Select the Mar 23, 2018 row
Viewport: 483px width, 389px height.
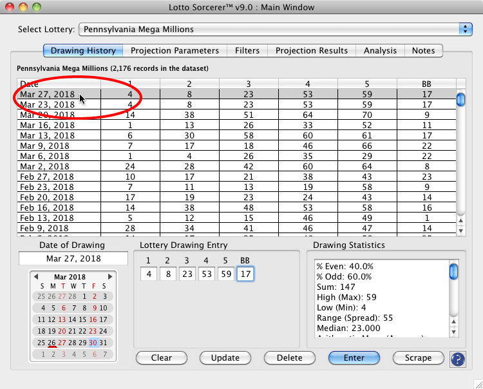coord(236,104)
